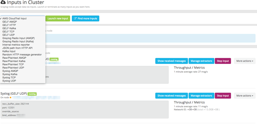Click 1 minute average rate: 11 msg/s
257x125 pixels.
(191, 107)
